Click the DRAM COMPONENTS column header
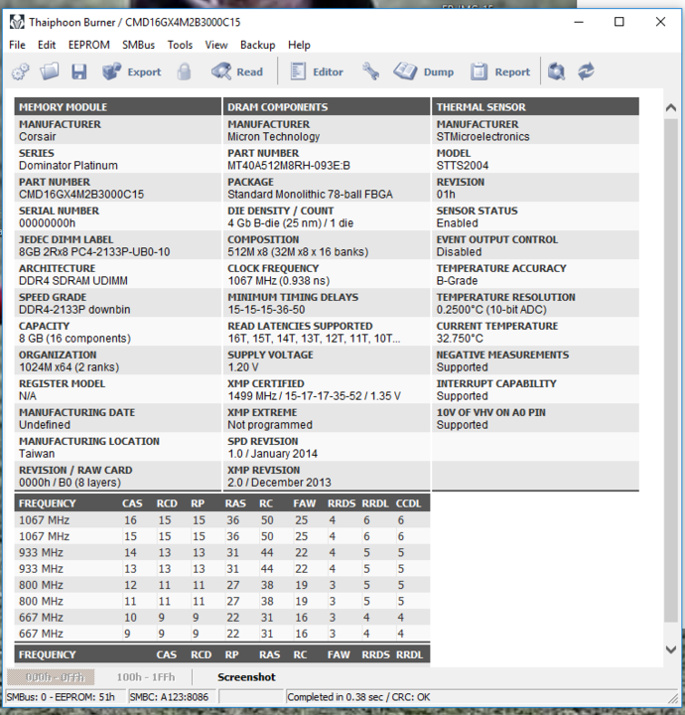Image resolution: width=685 pixels, height=715 pixels. pos(327,107)
